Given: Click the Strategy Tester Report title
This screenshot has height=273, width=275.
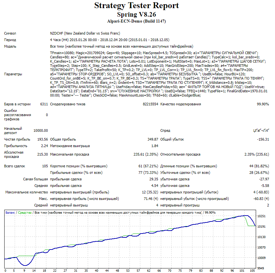Looking at the screenshot, I should [x=136, y=6].
